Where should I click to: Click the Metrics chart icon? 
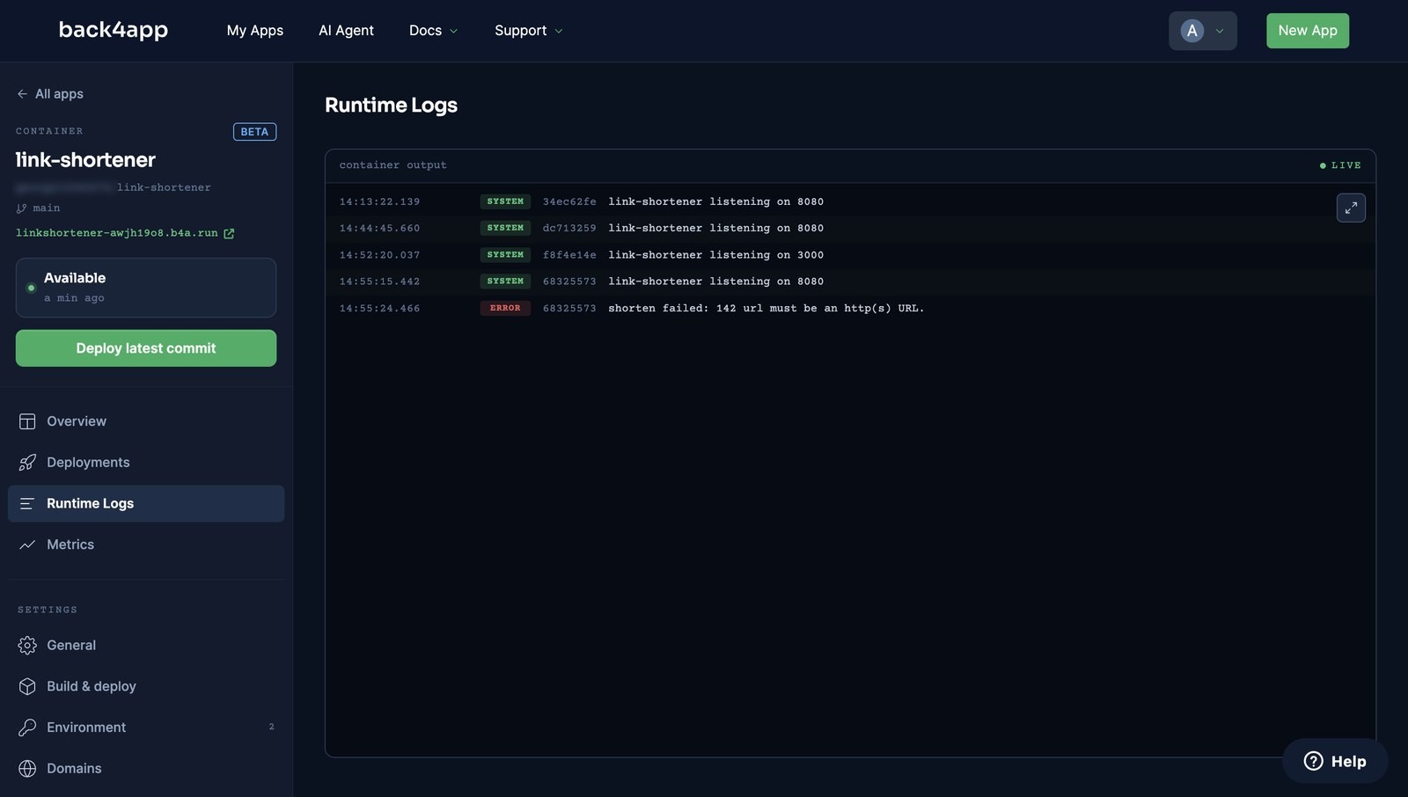point(27,545)
